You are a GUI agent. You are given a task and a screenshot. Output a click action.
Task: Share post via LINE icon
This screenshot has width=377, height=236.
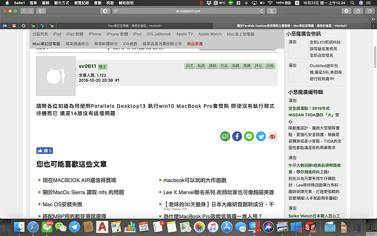[249, 136]
